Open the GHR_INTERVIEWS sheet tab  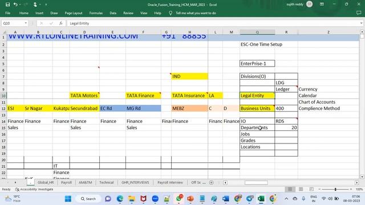[135, 182]
